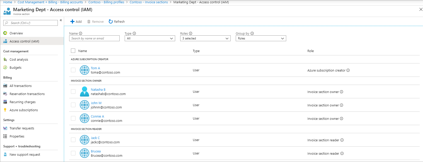Click the Transfer requests icon
The width and height of the screenshot is (423, 162).
click(x=5, y=128)
